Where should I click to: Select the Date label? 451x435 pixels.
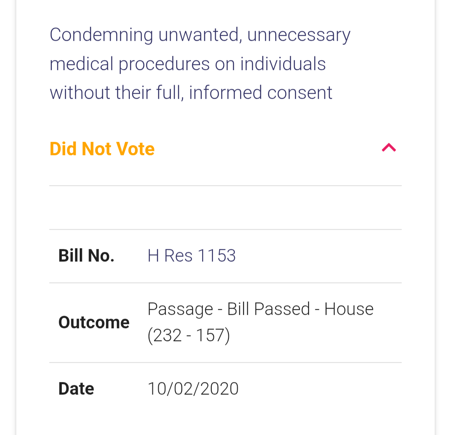(76, 389)
